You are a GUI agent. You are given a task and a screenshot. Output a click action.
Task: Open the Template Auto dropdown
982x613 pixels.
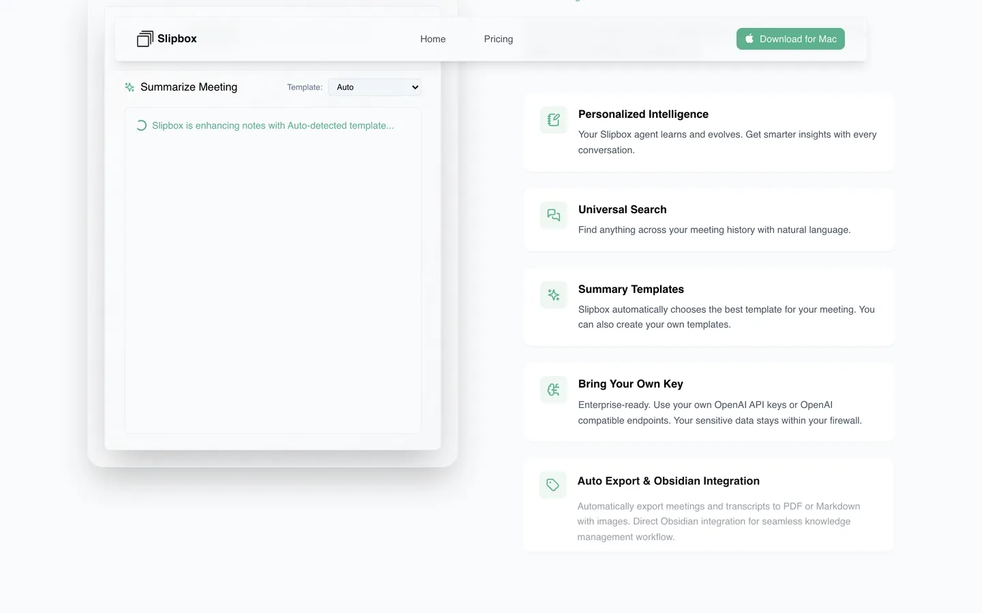click(375, 87)
